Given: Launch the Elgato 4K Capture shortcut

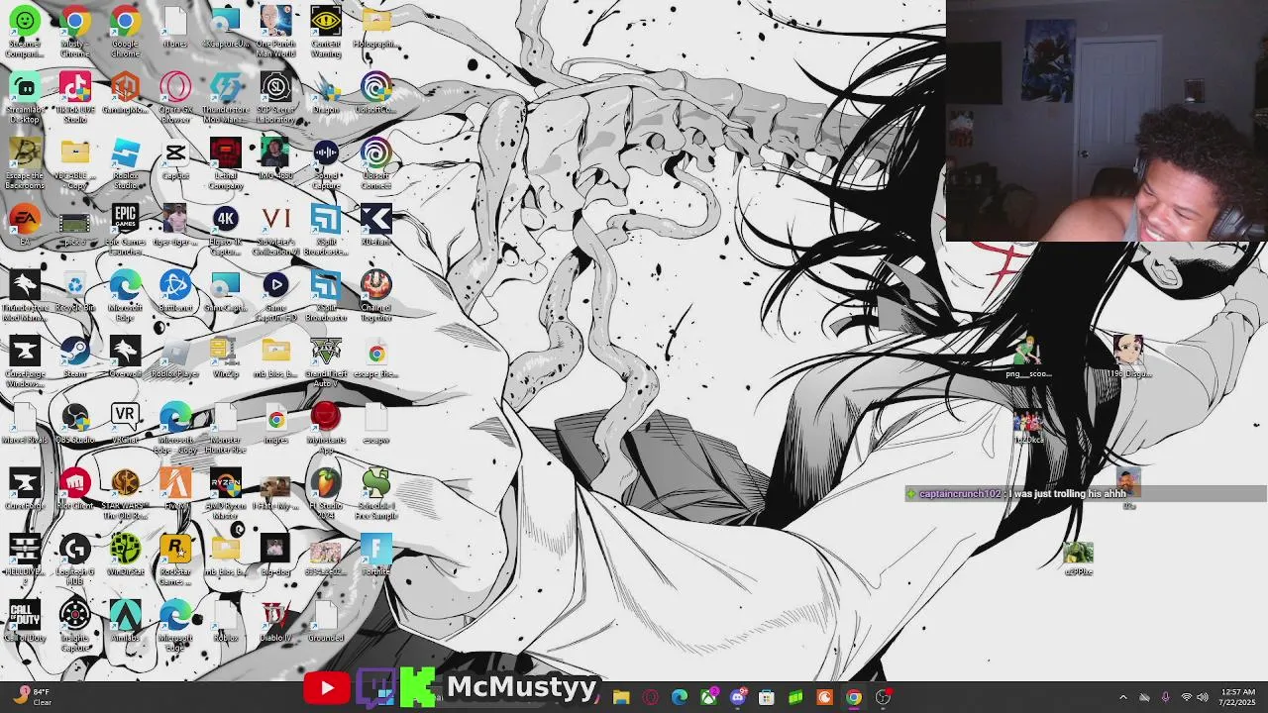Looking at the screenshot, I should pyautogui.click(x=225, y=230).
